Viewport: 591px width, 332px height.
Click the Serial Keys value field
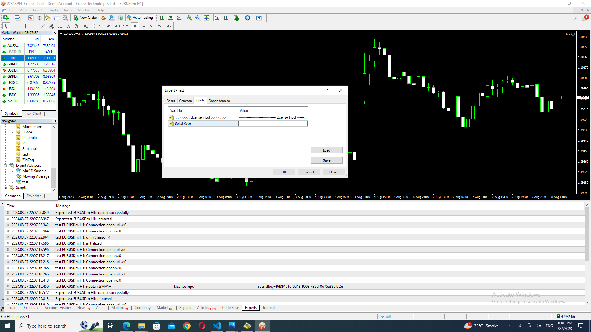(x=272, y=124)
